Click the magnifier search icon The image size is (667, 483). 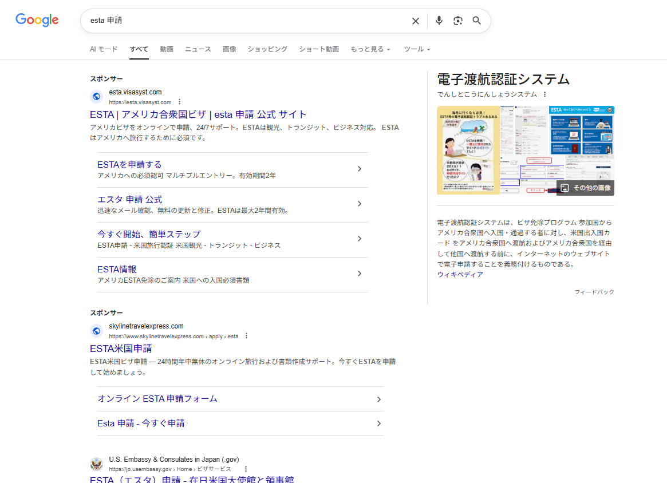(476, 21)
